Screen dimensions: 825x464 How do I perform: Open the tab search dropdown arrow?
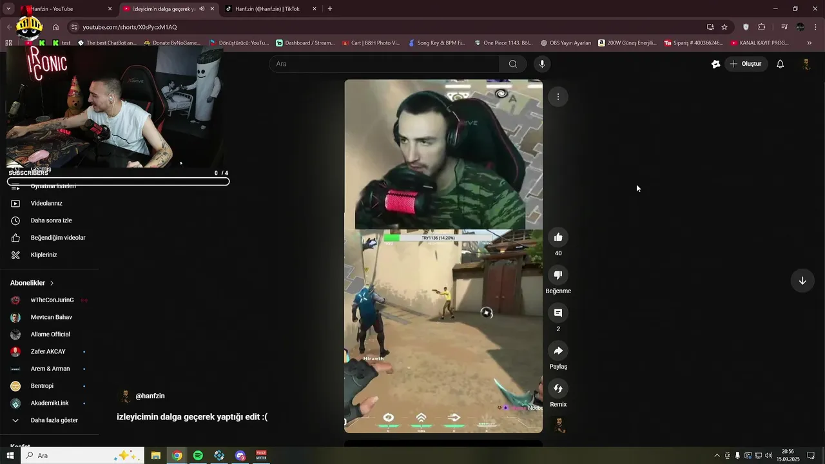coord(8,9)
